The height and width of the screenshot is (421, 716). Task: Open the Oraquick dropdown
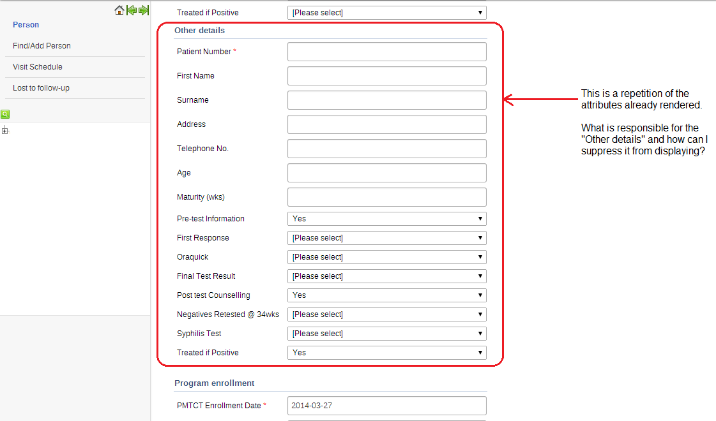click(x=386, y=257)
